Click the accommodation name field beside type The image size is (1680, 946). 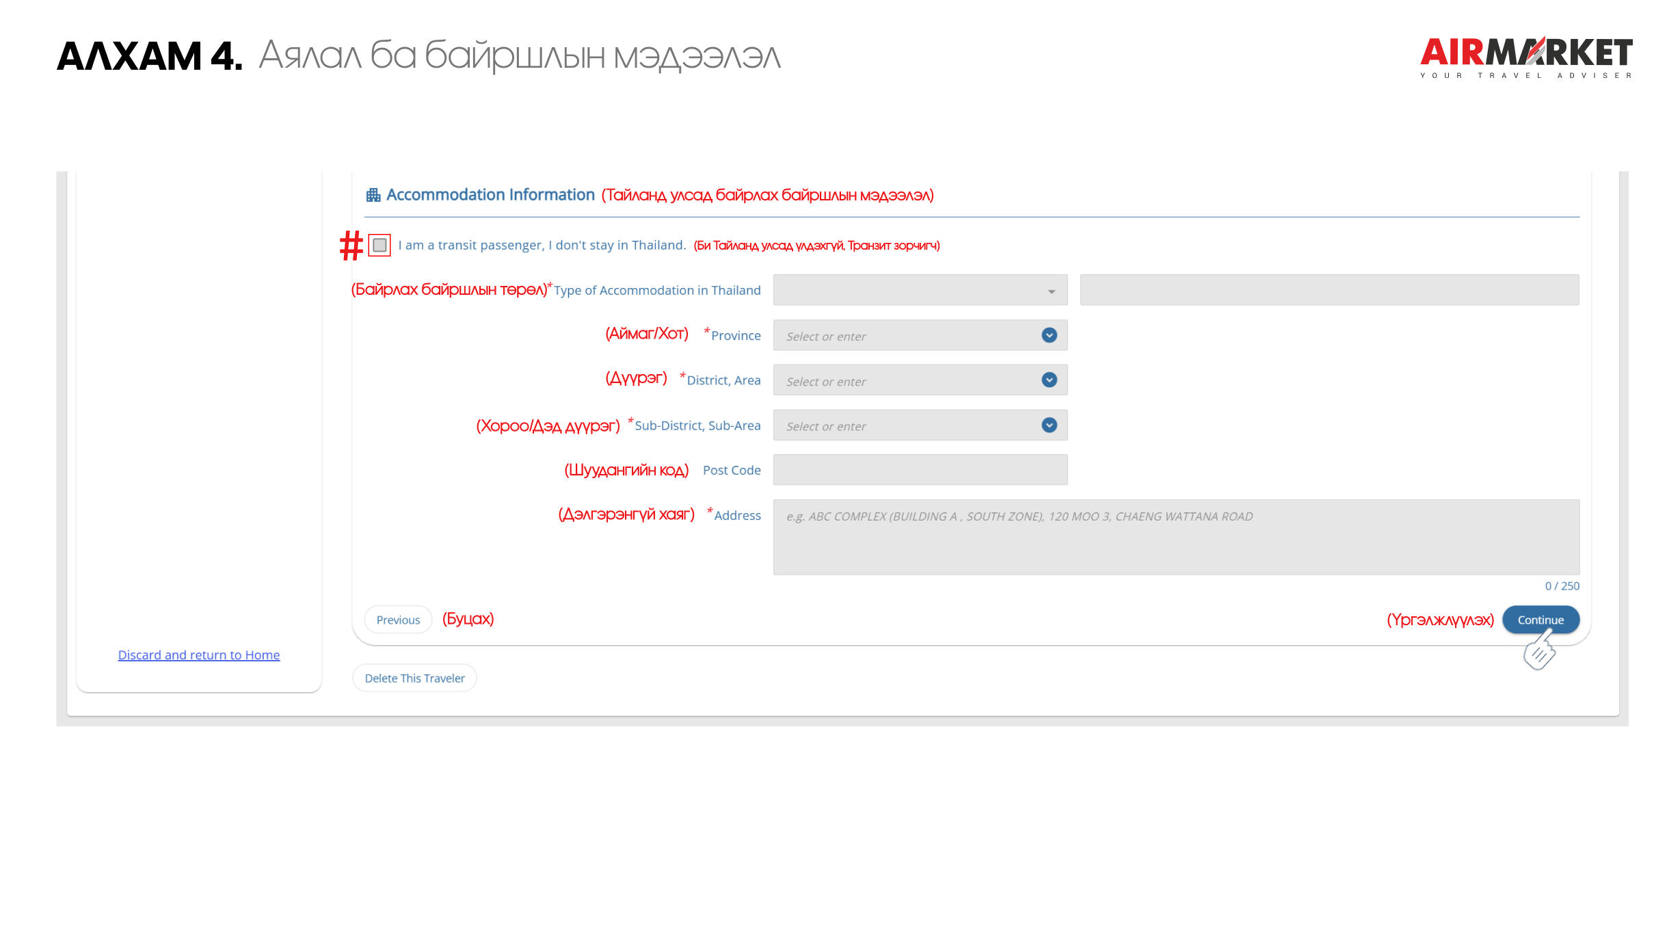pyautogui.click(x=1329, y=290)
